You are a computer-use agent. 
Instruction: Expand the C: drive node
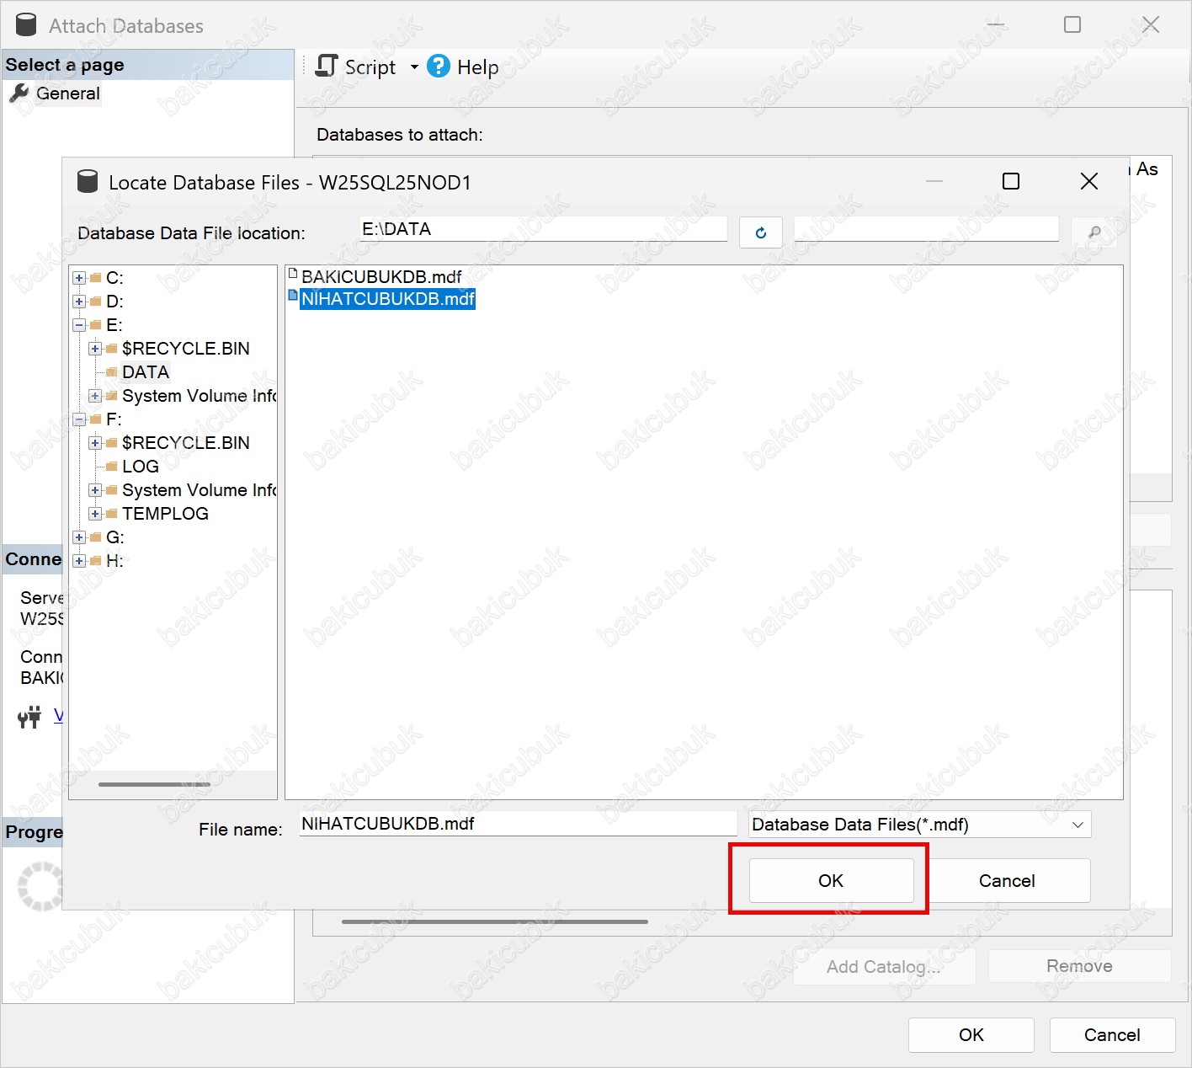79,278
